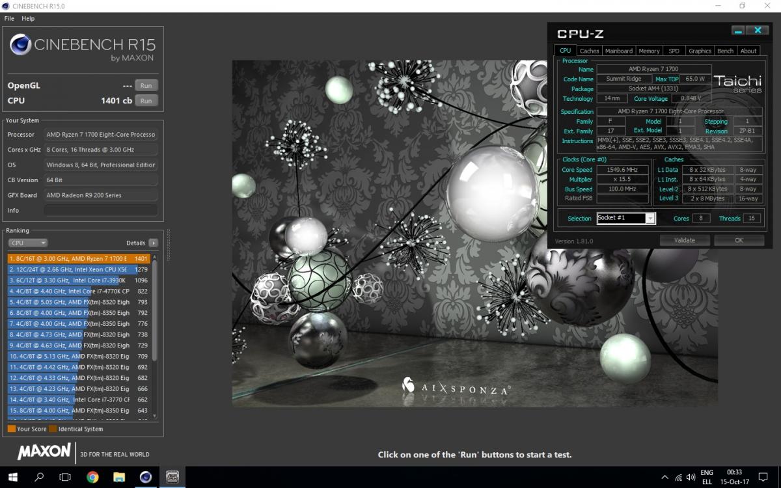Switch to SPD tab in CPU-Z
Screen dimensions: 781x488
pos(674,51)
